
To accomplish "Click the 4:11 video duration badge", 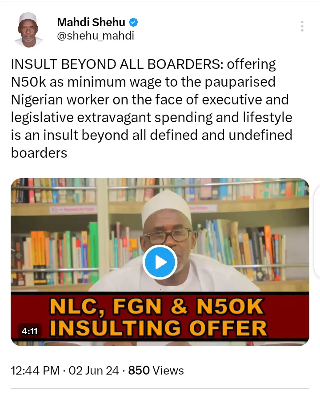I will click(30, 331).
